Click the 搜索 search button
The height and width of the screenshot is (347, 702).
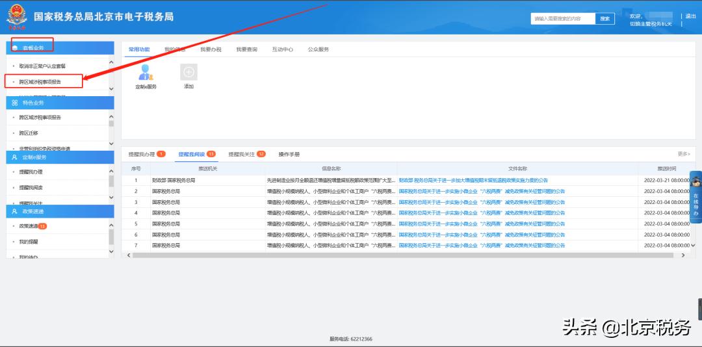[x=604, y=19]
